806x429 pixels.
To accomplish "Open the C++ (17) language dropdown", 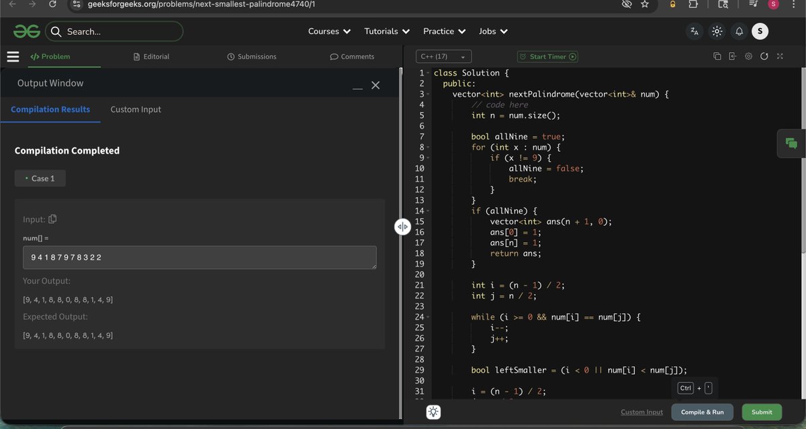I will (x=443, y=56).
